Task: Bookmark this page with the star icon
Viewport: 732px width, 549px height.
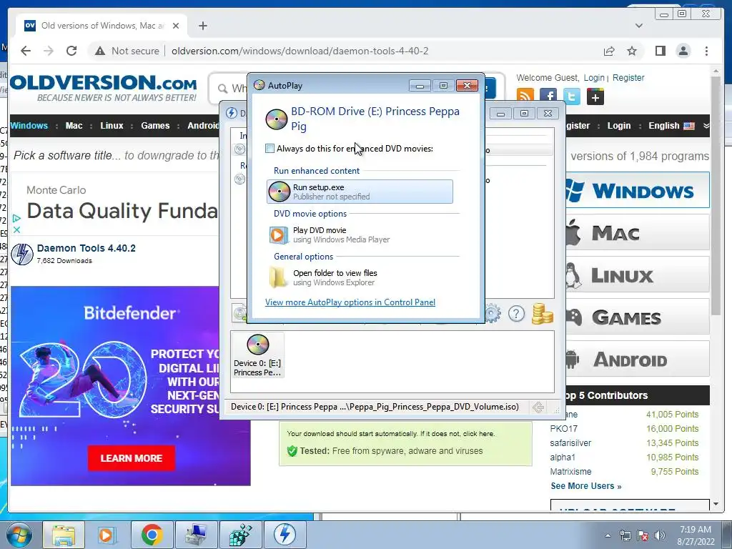Action: [632, 51]
